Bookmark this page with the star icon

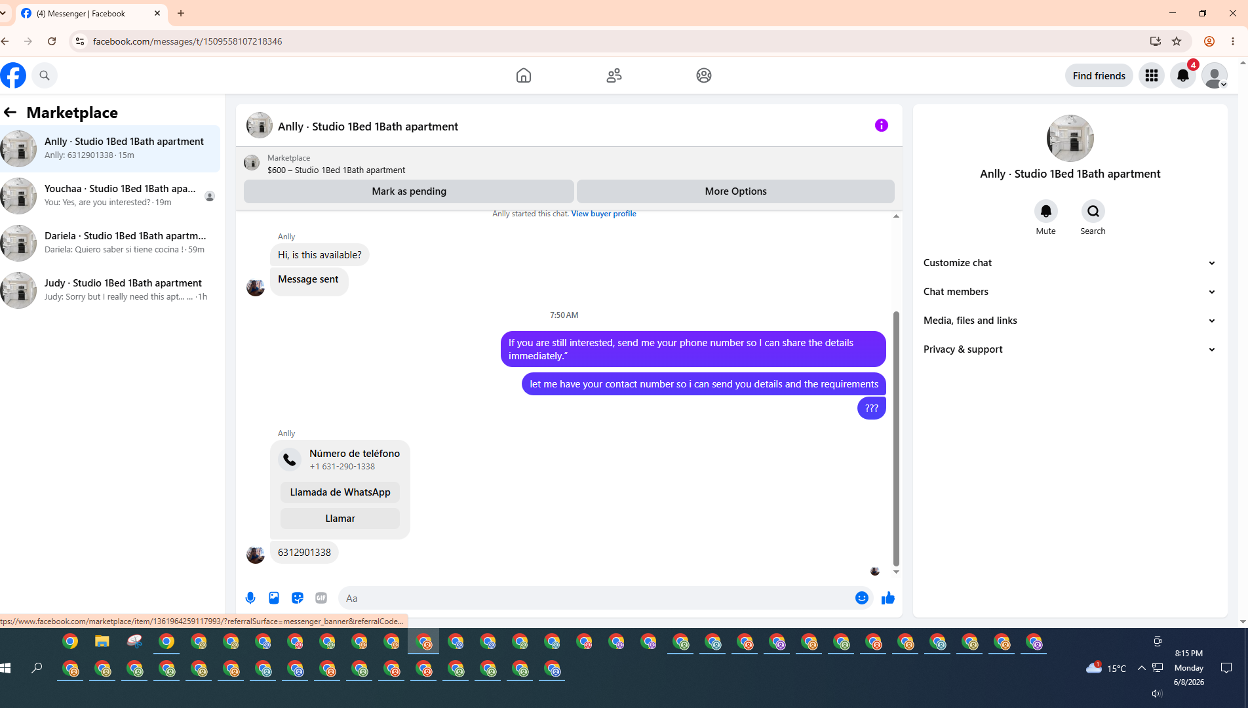(1177, 41)
